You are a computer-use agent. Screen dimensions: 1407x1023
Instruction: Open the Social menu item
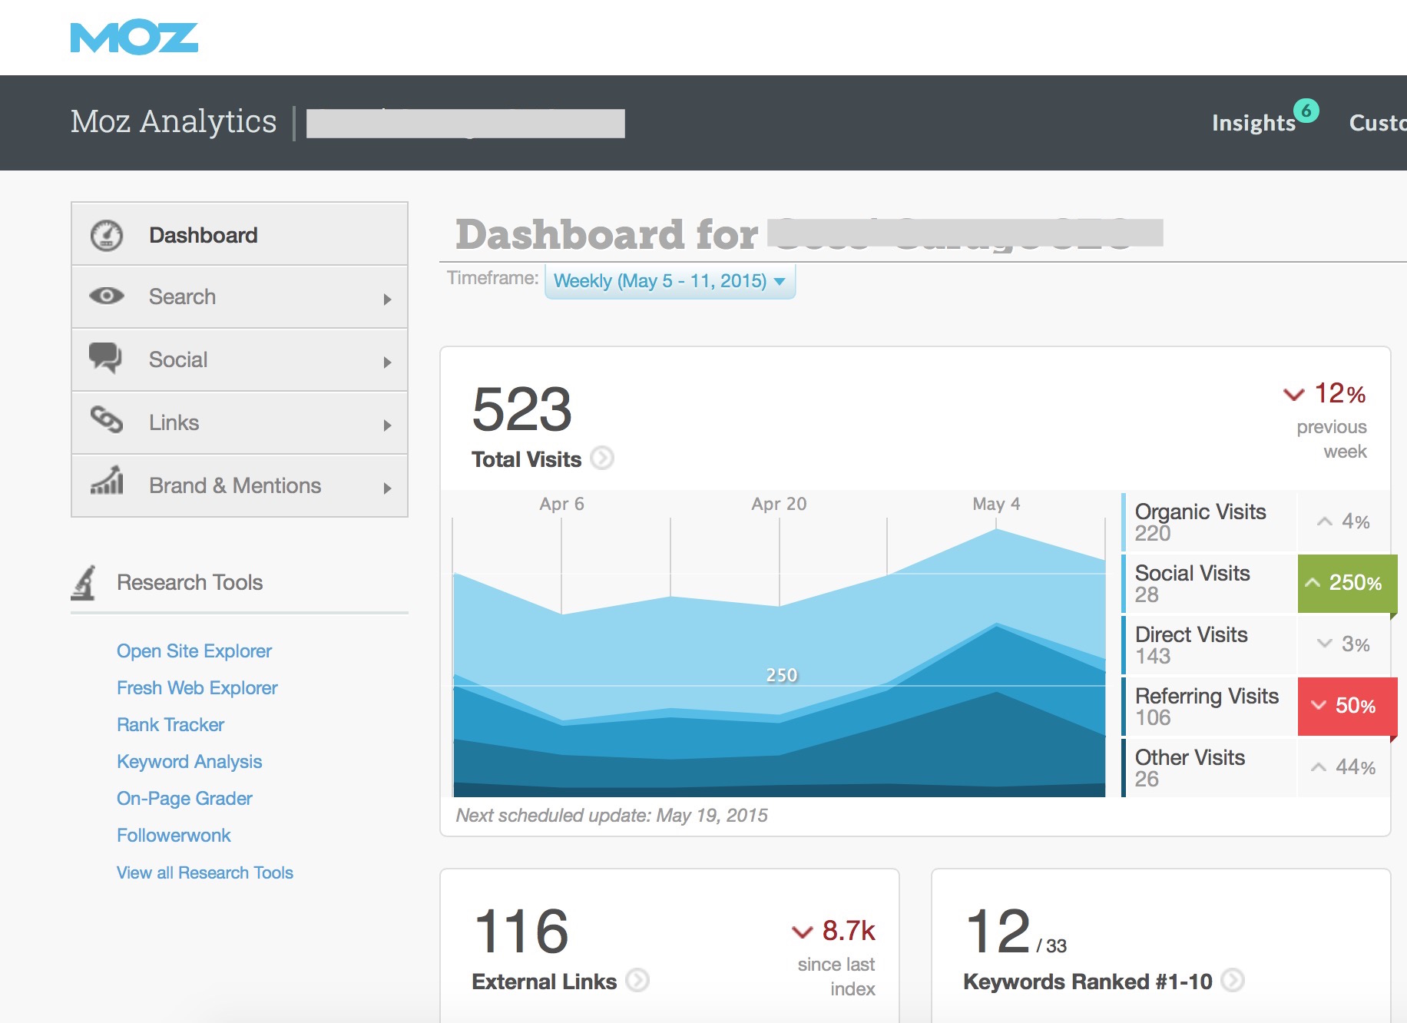click(240, 360)
